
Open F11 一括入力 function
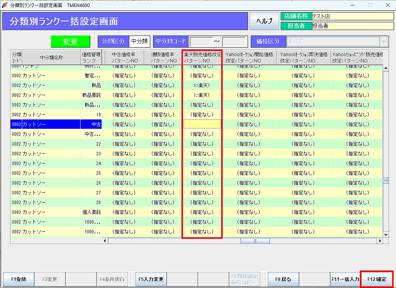click(345, 279)
